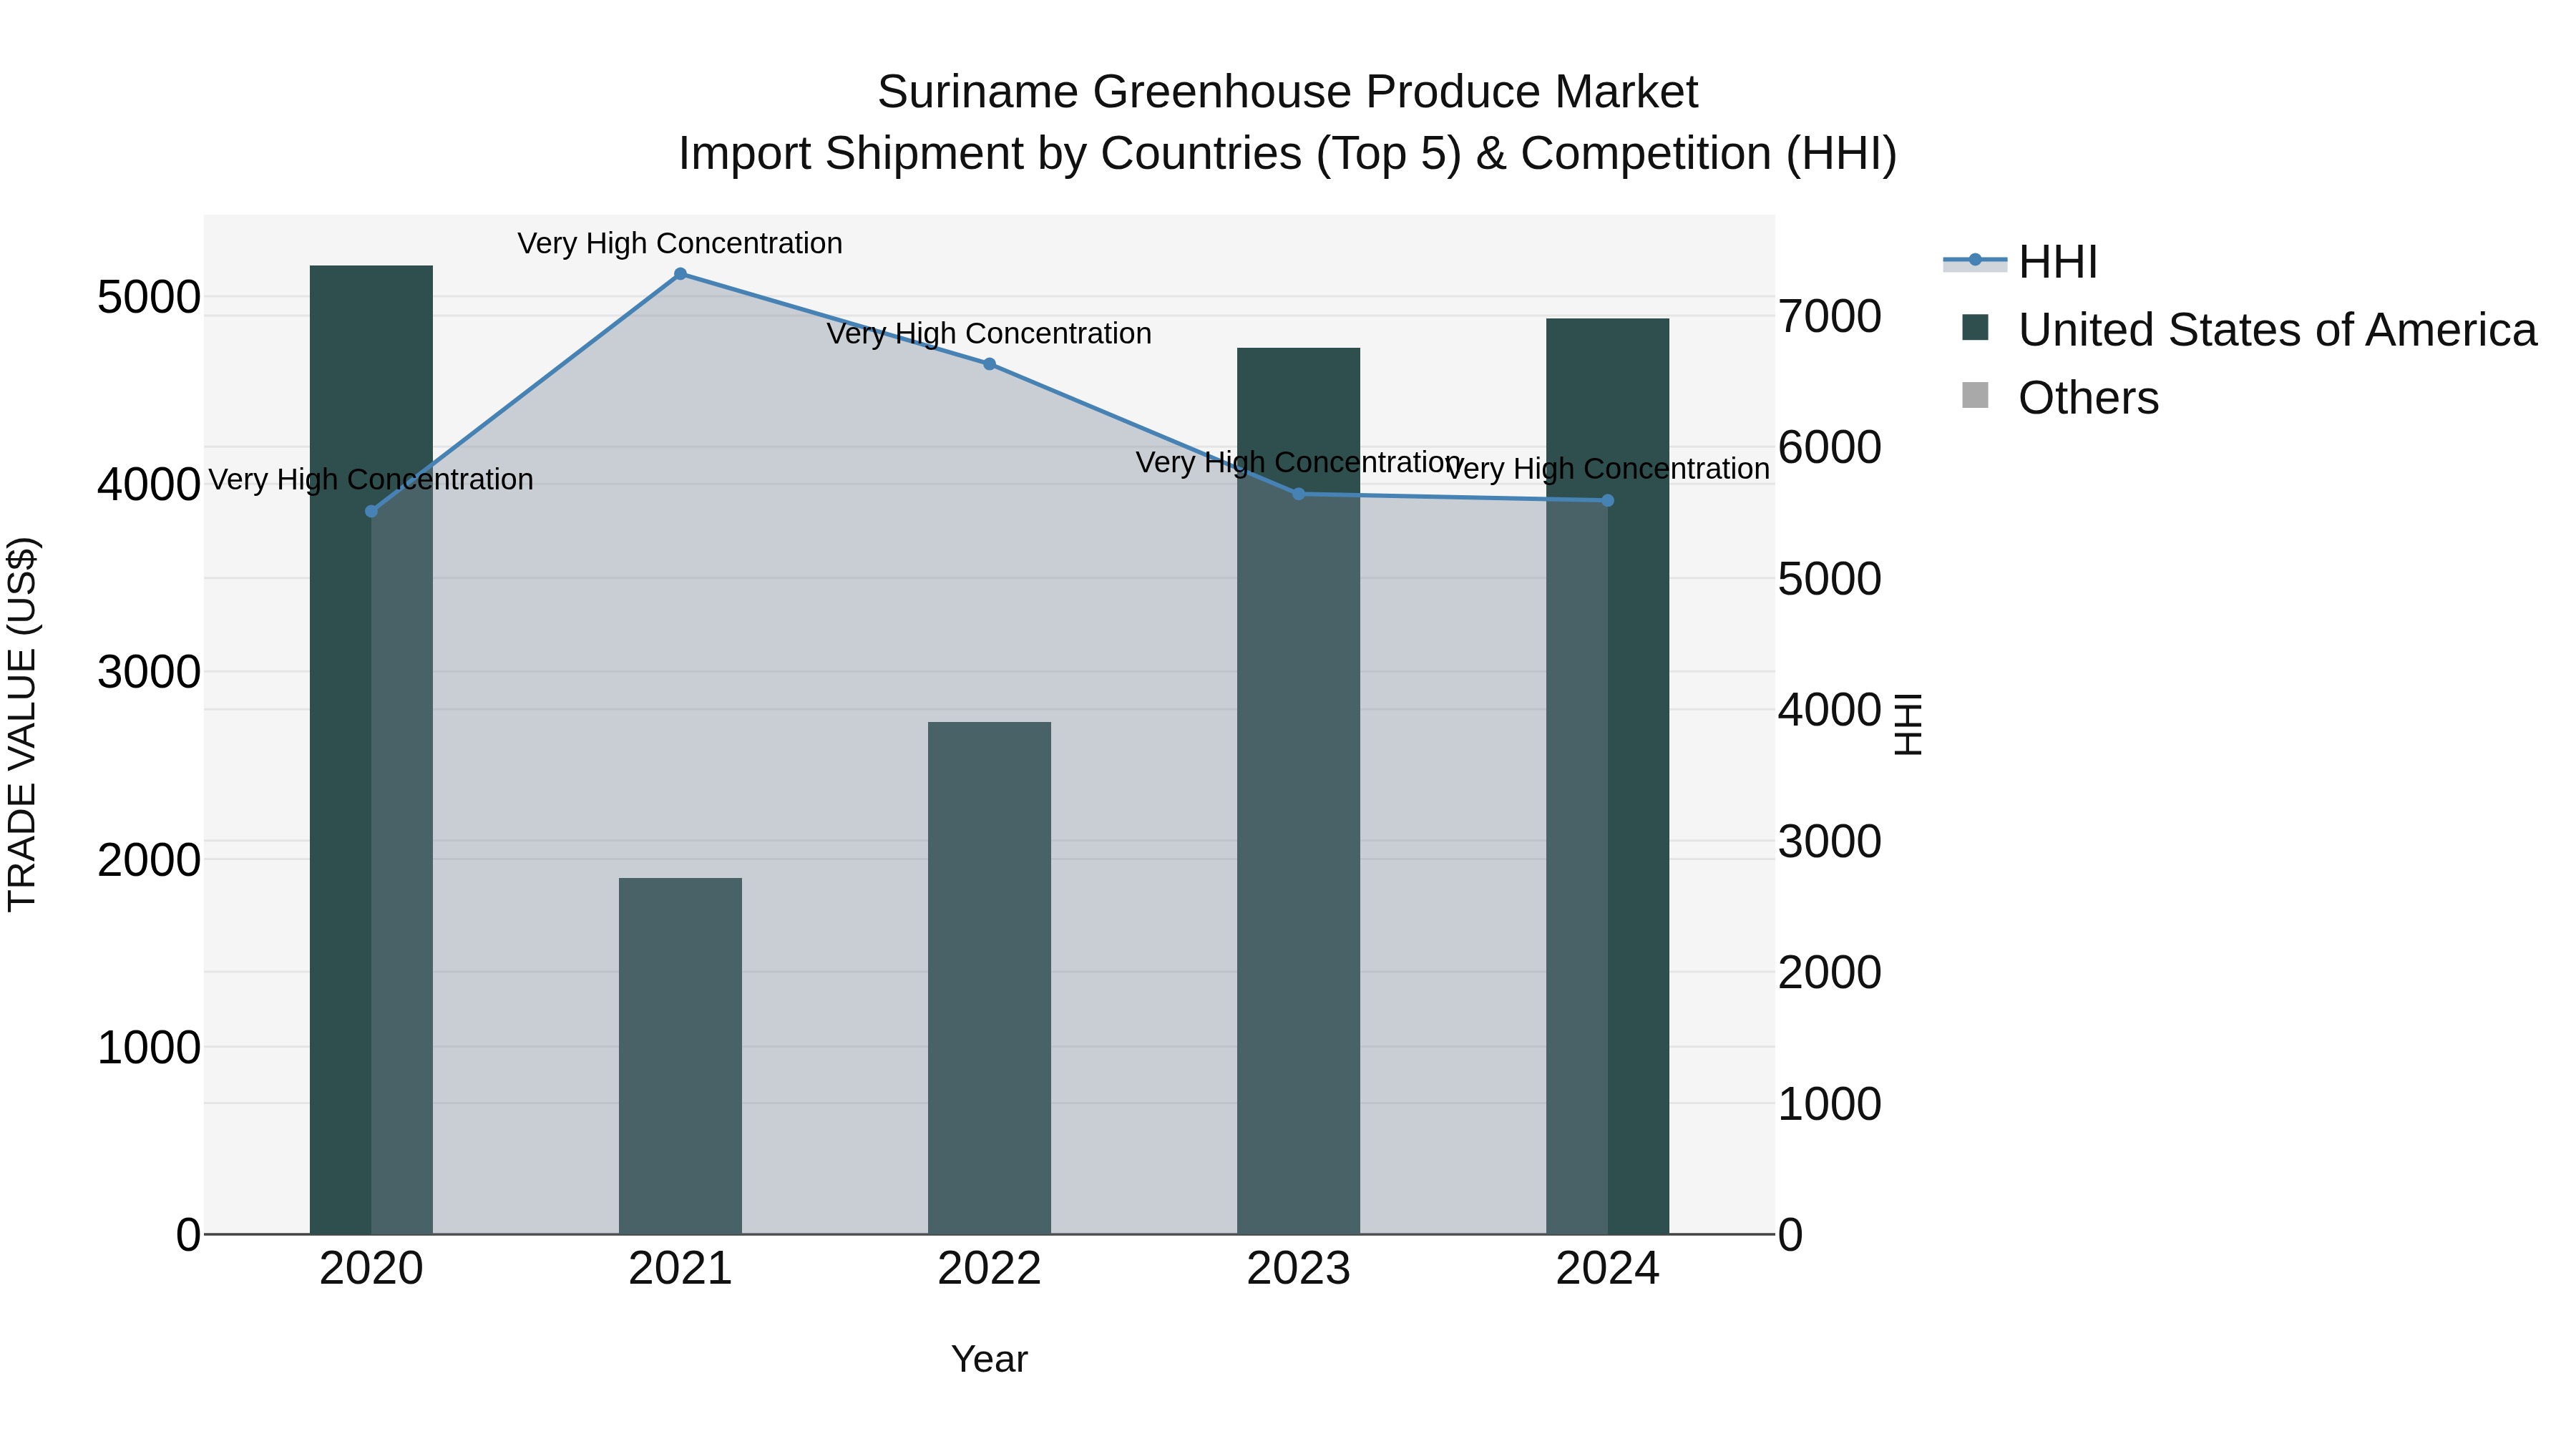Click the 2021 trade value bar
Image resolution: width=2576 pixels, height=1449 pixels.
tap(680, 1056)
